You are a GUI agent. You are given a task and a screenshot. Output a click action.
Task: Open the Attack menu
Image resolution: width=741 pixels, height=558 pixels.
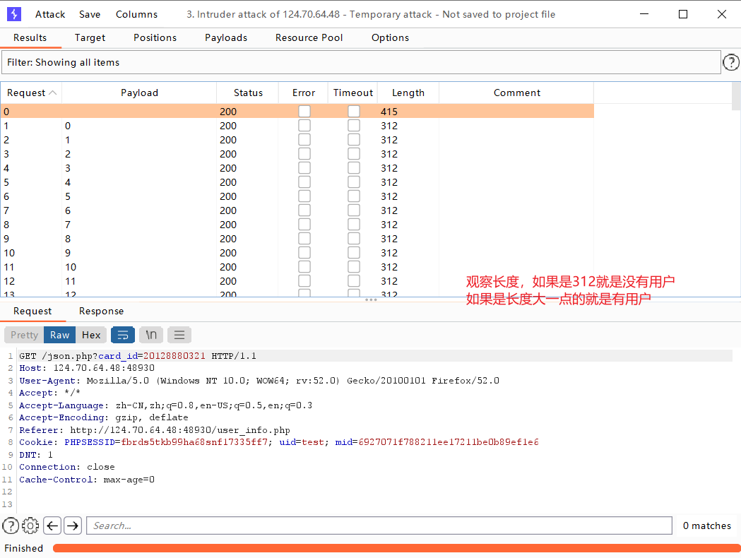[50, 14]
